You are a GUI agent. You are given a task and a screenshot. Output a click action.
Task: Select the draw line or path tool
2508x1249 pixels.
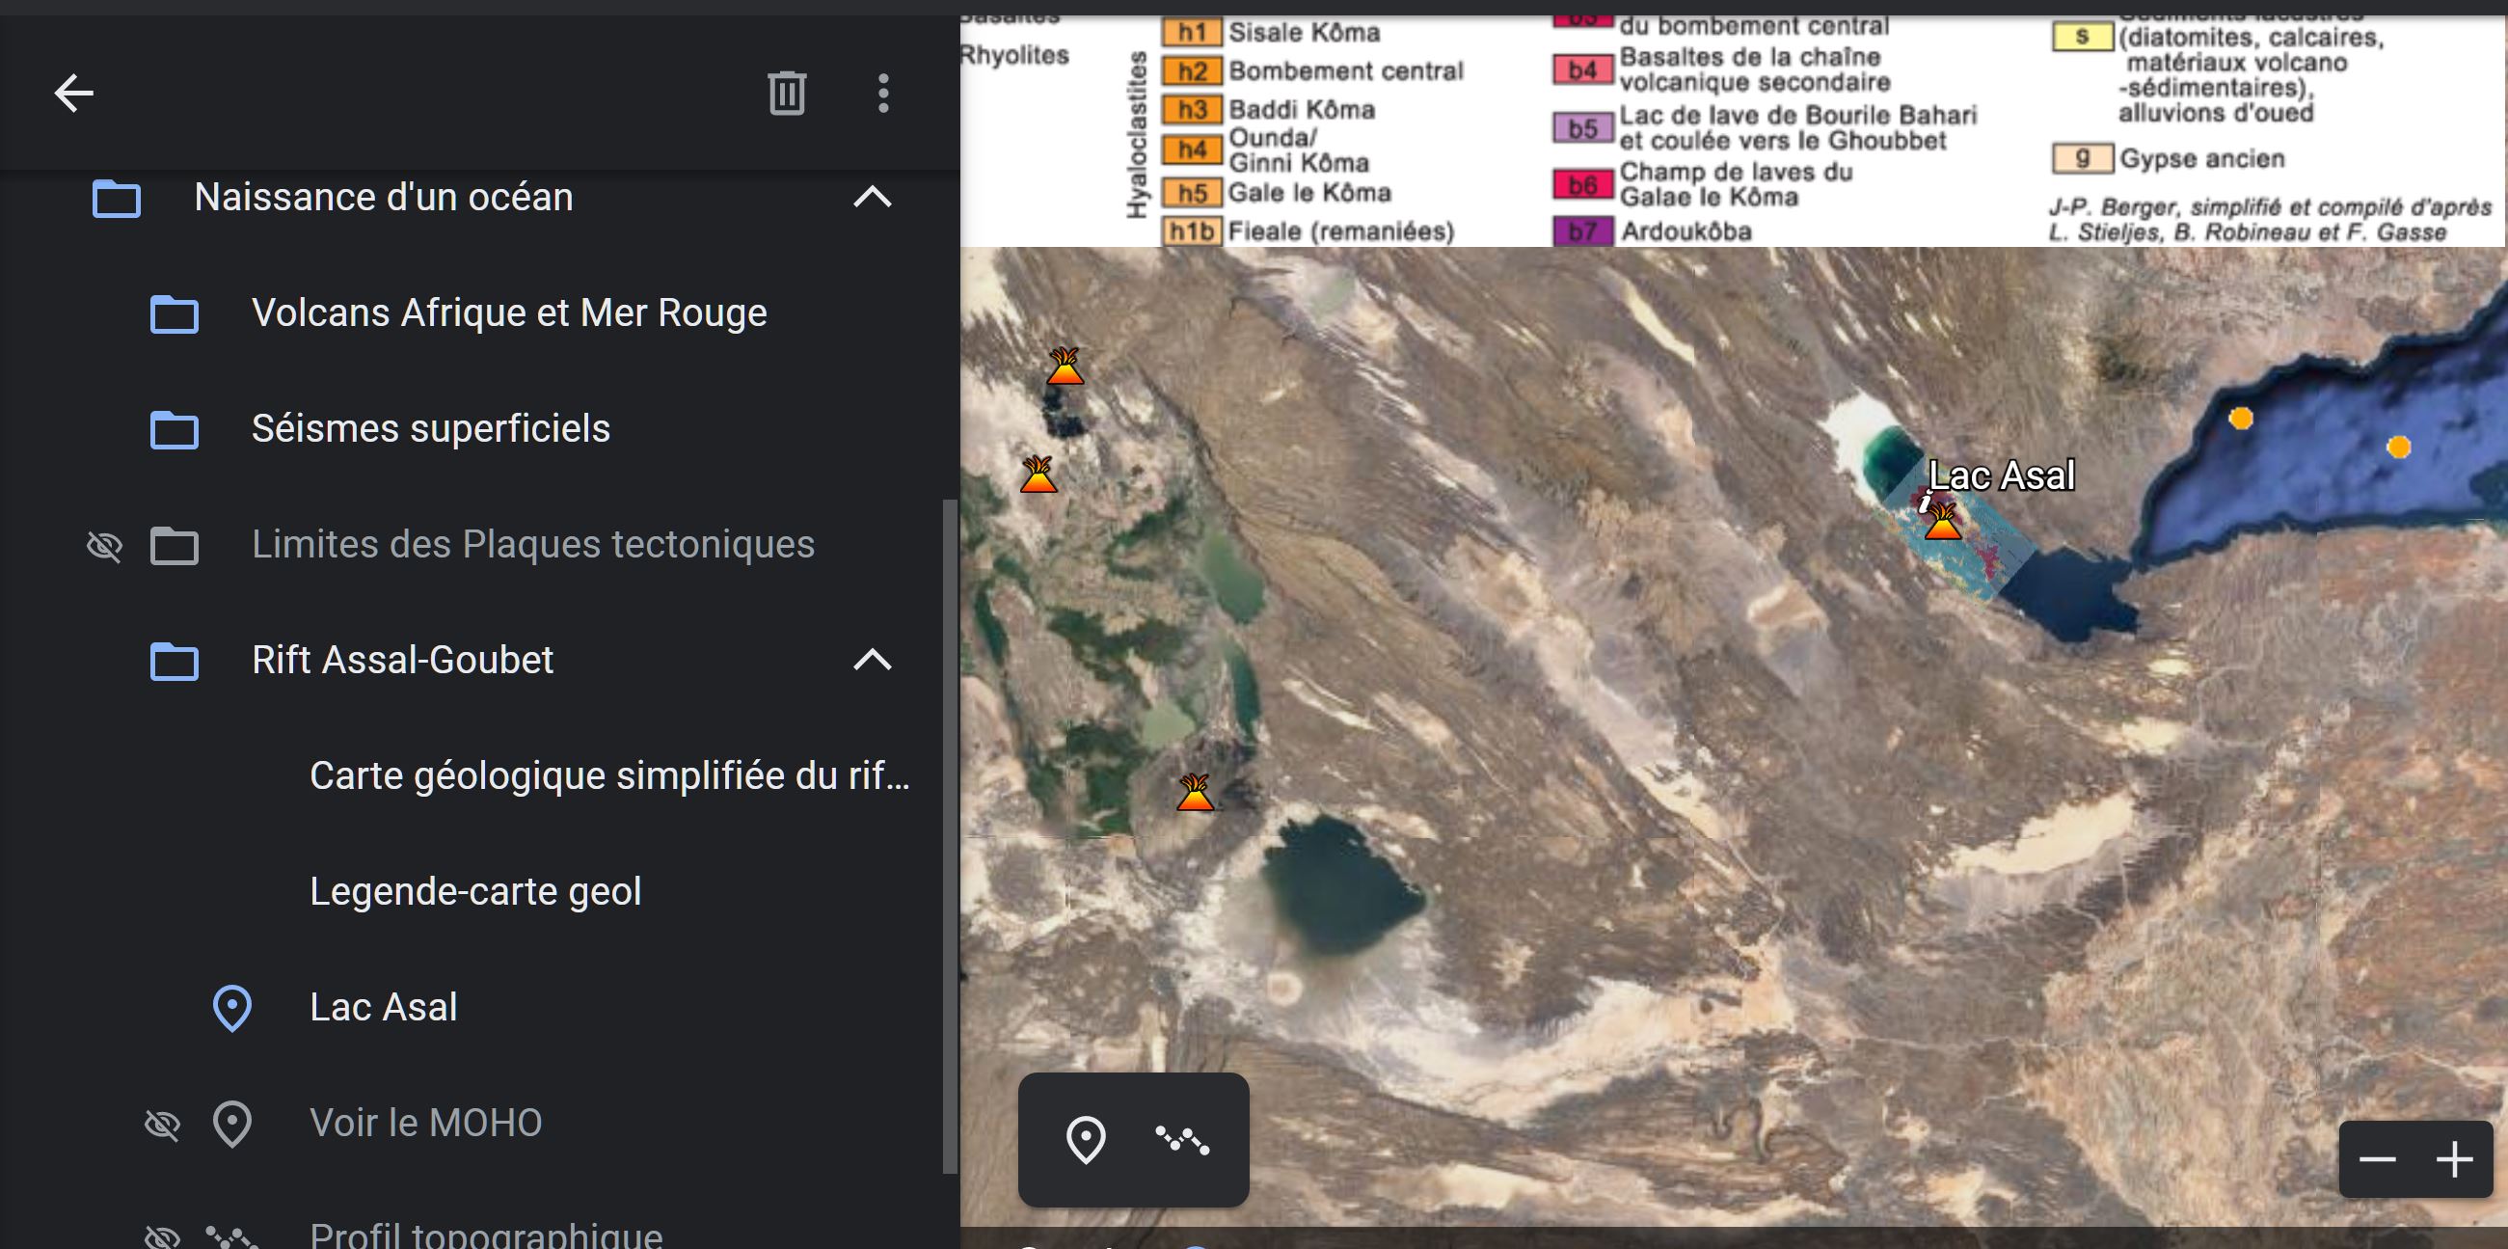tap(1182, 1140)
